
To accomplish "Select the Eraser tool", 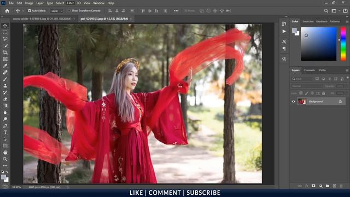I will [5, 99].
